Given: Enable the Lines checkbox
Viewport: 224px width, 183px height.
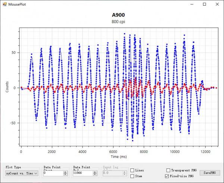Looking at the screenshot, I should pos(133,170).
